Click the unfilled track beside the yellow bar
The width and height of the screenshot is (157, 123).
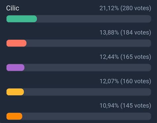click(87, 92)
